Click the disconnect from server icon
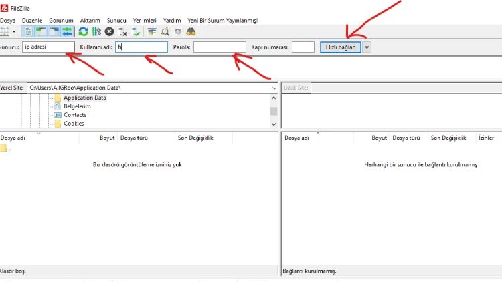 pos(122,31)
